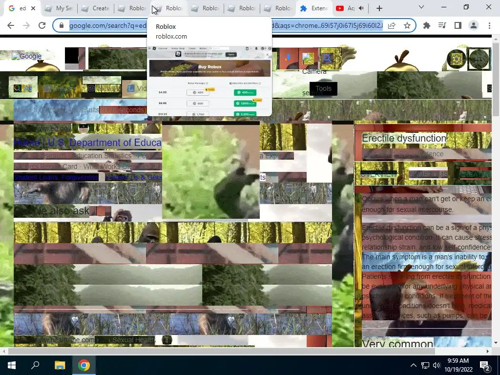The image size is (500, 375).
Task: Select the Roblox tab under the cursor
Action: point(168,8)
